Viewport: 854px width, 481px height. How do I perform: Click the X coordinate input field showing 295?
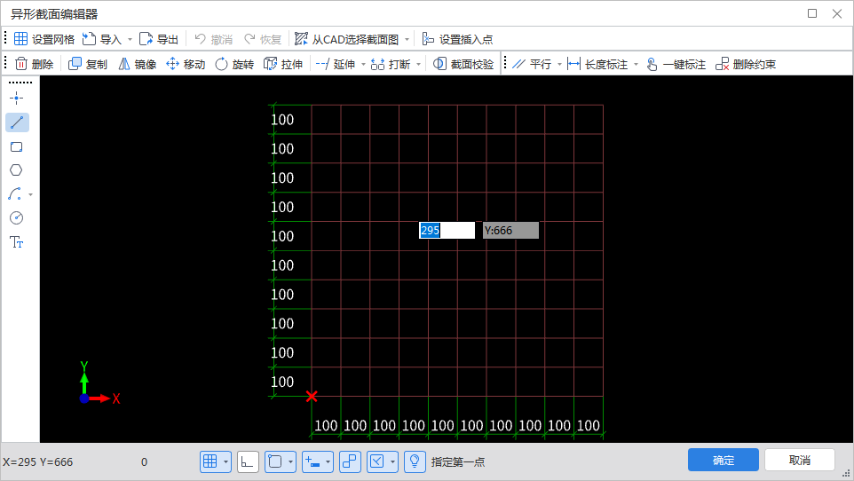coord(447,230)
